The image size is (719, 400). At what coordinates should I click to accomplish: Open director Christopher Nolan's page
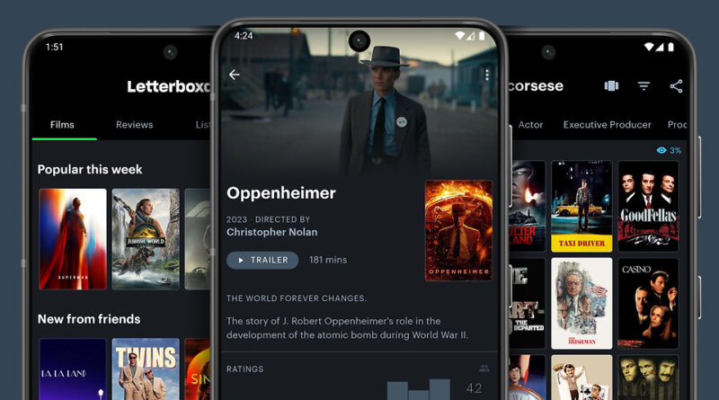(271, 232)
